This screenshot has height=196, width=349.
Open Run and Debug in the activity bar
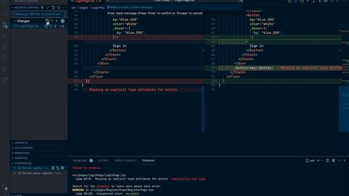coord(5,36)
